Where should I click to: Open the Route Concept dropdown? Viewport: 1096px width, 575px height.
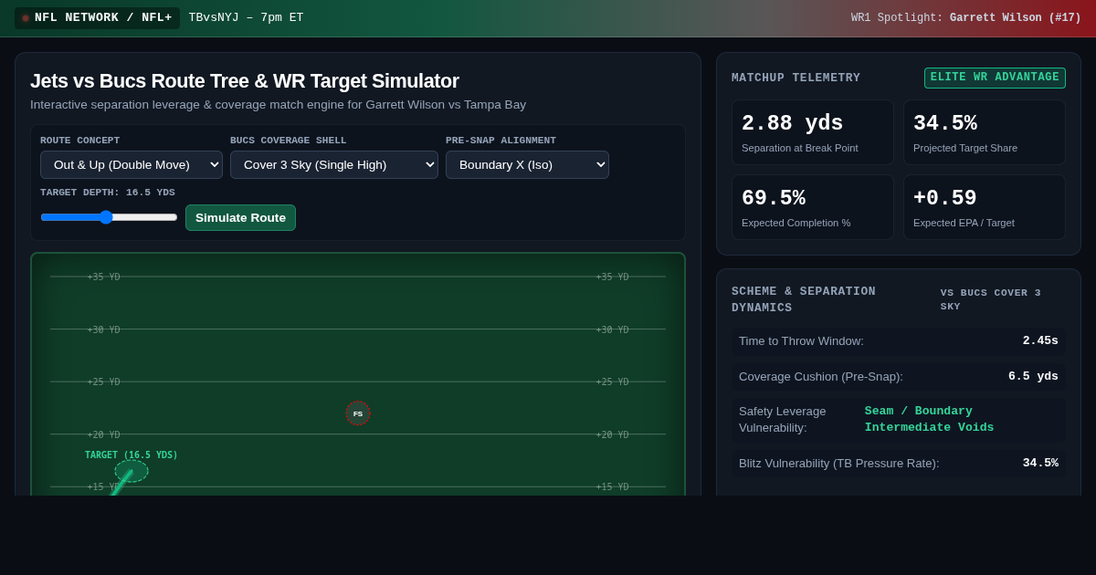point(132,164)
